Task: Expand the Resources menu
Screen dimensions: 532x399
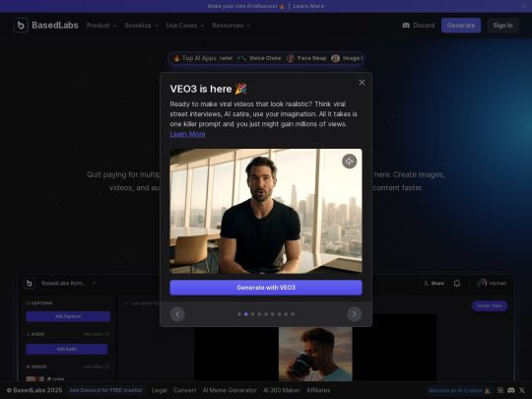Action: pos(232,26)
